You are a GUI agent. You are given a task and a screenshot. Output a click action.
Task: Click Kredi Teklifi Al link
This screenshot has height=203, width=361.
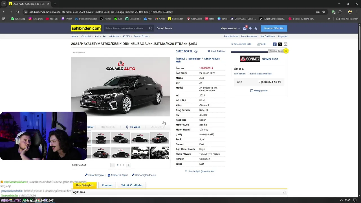[x=217, y=51]
